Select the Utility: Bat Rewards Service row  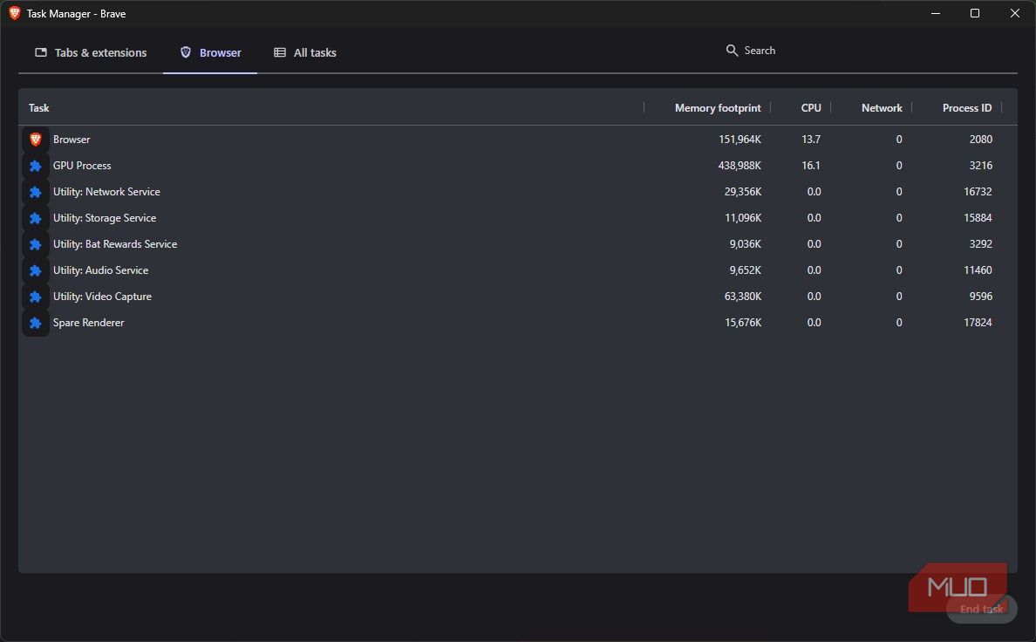[518, 244]
